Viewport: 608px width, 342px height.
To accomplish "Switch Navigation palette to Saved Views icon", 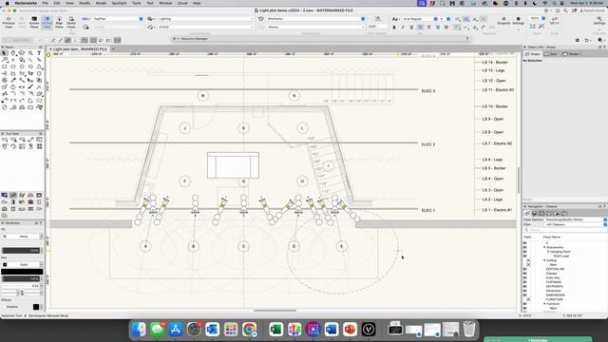I will 557,213.
